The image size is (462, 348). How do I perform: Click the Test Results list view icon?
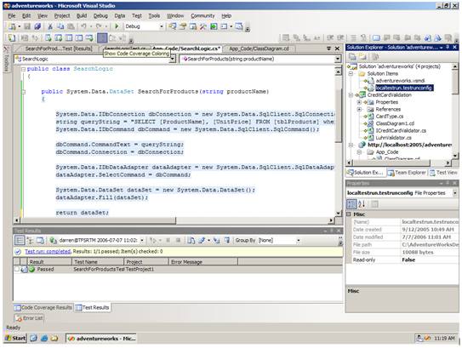[x=20, y=241]
